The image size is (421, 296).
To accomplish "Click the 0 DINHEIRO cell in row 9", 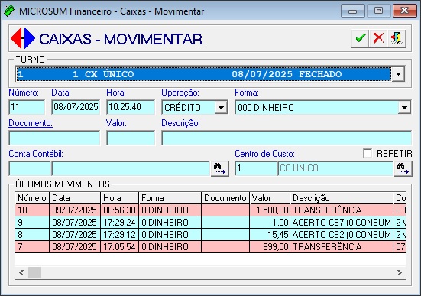I will pos(170,223).
